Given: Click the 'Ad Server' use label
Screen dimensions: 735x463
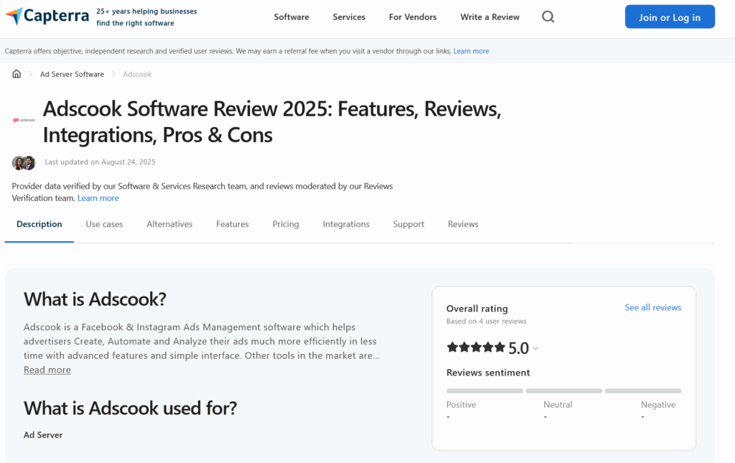Looking at the screenshot, I should pos(43,435).
